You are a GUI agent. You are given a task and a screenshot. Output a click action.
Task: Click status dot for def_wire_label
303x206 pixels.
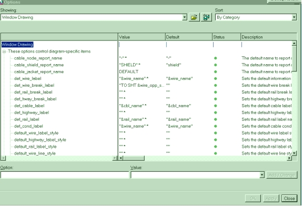click(216, 79)
